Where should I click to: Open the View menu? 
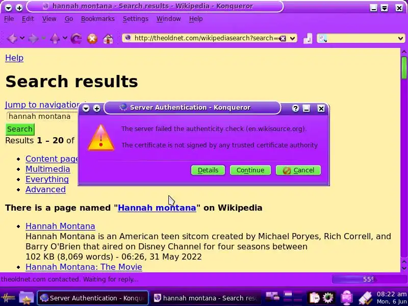[49, 19]
